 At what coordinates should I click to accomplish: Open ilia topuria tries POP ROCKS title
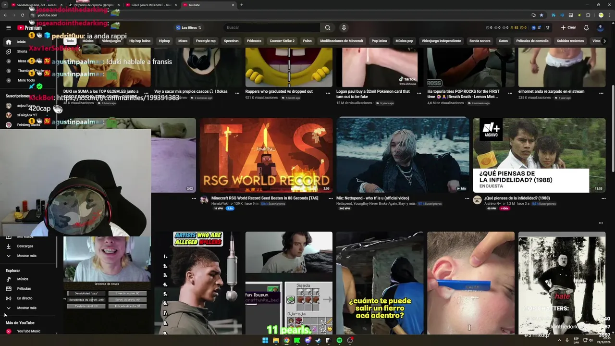pos(464,94)
